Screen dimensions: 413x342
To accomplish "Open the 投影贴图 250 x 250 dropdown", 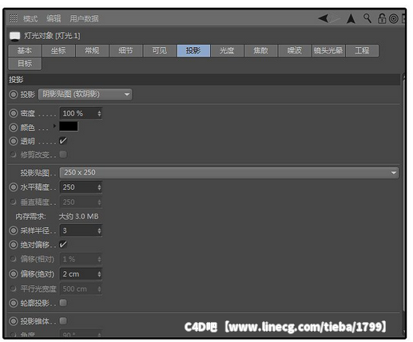I will point(229,172).
